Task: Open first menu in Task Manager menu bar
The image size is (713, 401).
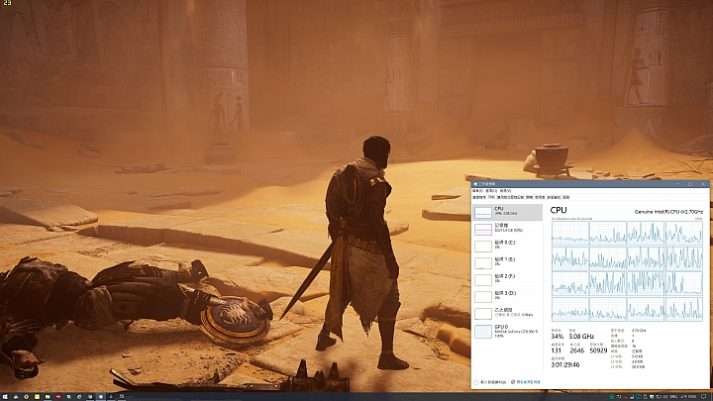Action: point(477,191)
